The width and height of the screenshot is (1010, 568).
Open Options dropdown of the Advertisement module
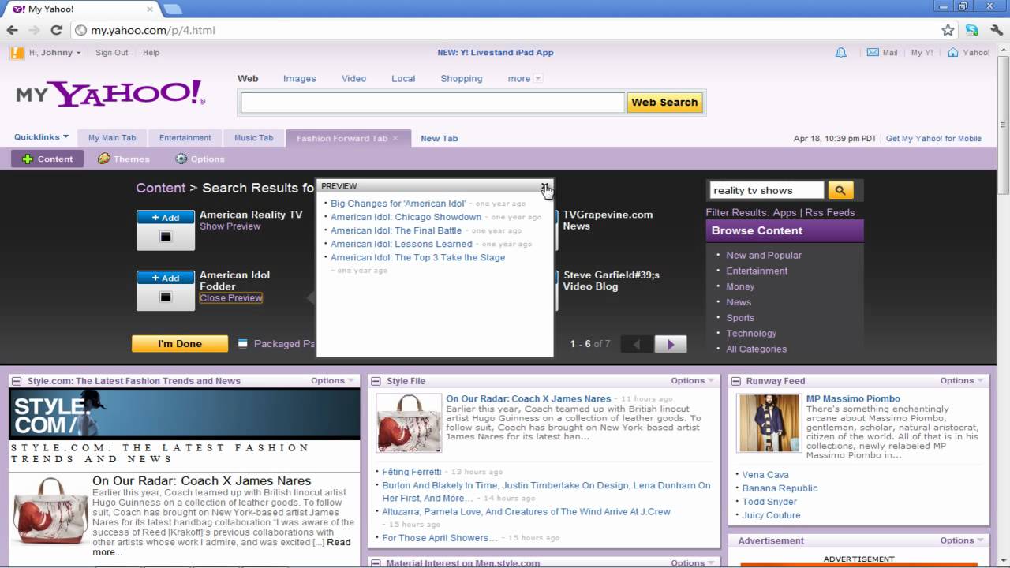coord(962,540)
